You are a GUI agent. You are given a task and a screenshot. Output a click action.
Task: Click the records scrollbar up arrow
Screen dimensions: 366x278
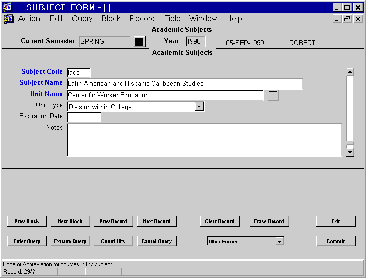(x=350, y=72)
